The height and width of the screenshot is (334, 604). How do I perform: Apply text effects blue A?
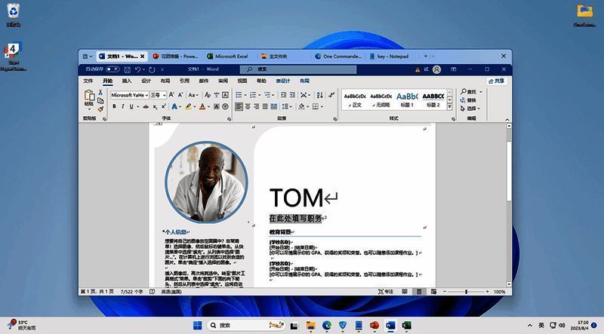click(x=174, y=106)
